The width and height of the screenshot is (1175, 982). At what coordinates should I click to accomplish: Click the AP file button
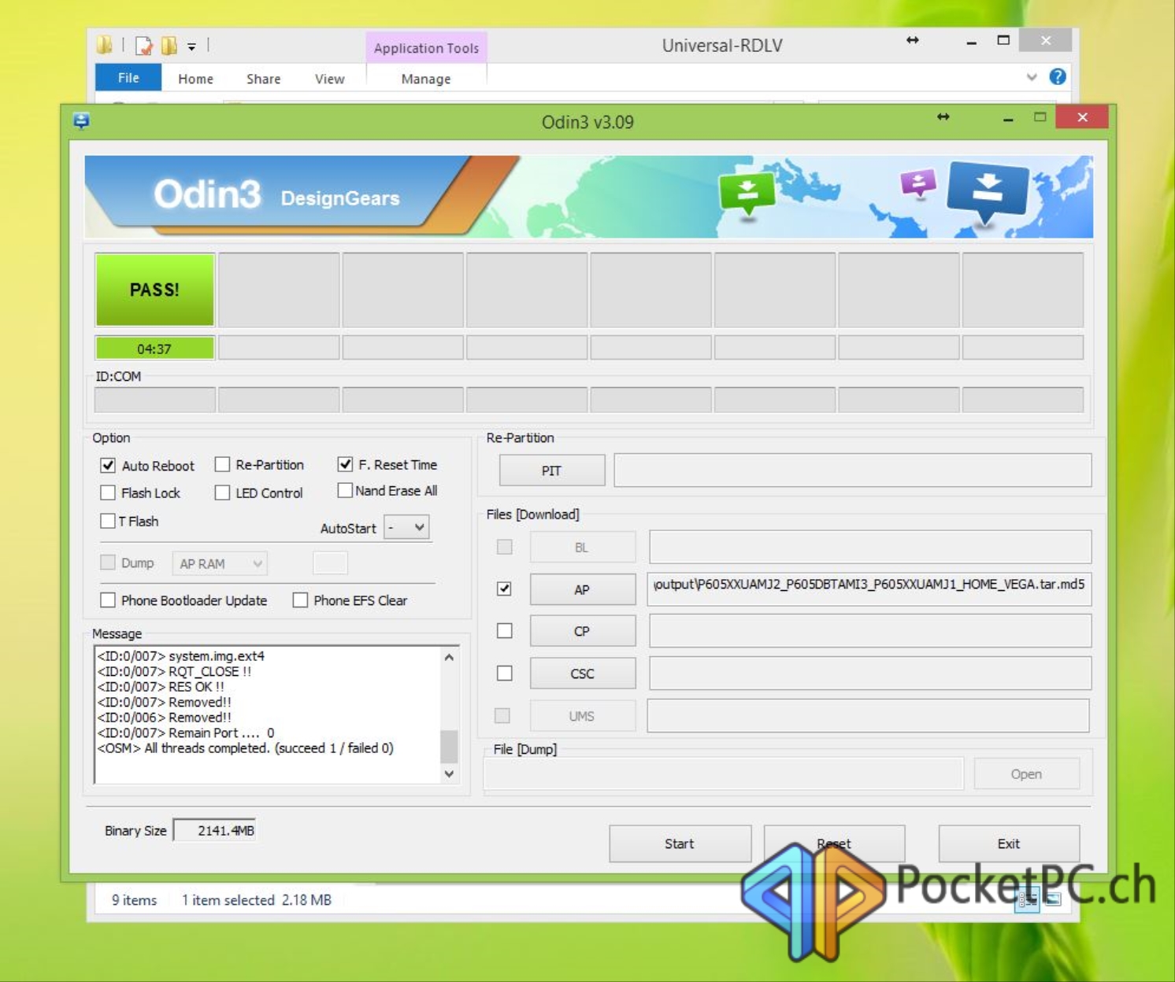(x=583, y=589)
